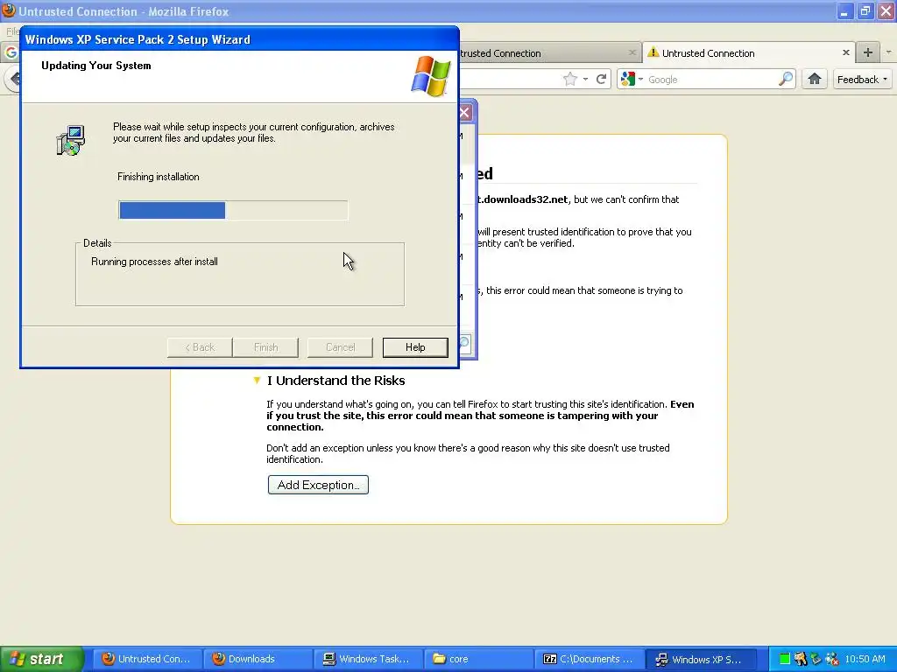The image size is (897, 672).
Task: Collapse the 'I Understand the Risks' section
Action: click(x=257, y=381)
